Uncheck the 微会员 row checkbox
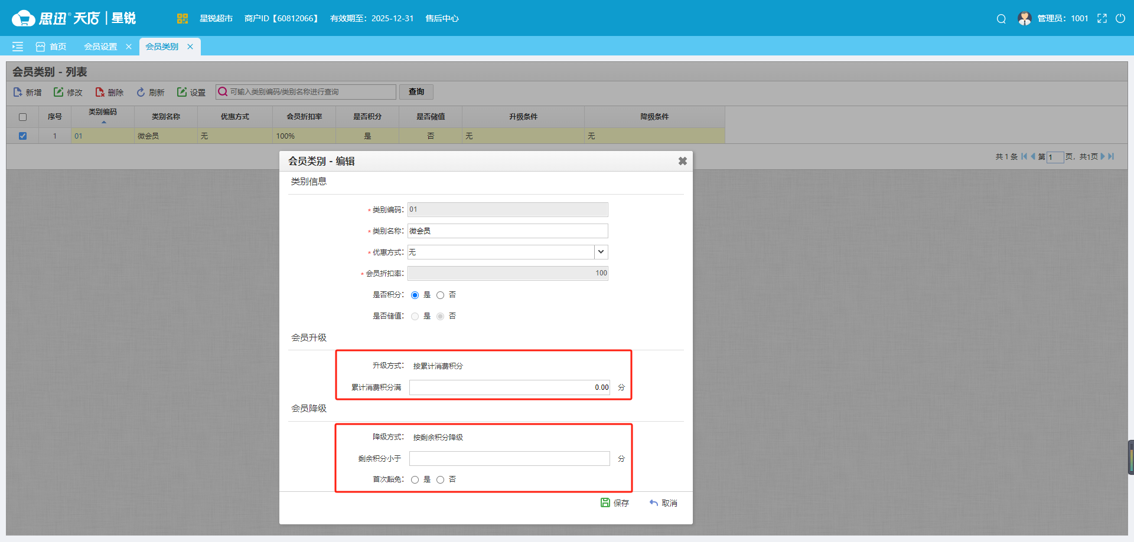Image resolution: width=1134 pixels, height=542 pixels. tap(22, 136)
